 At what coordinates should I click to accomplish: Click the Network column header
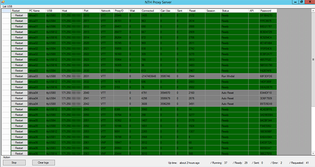tap(107, 11)
